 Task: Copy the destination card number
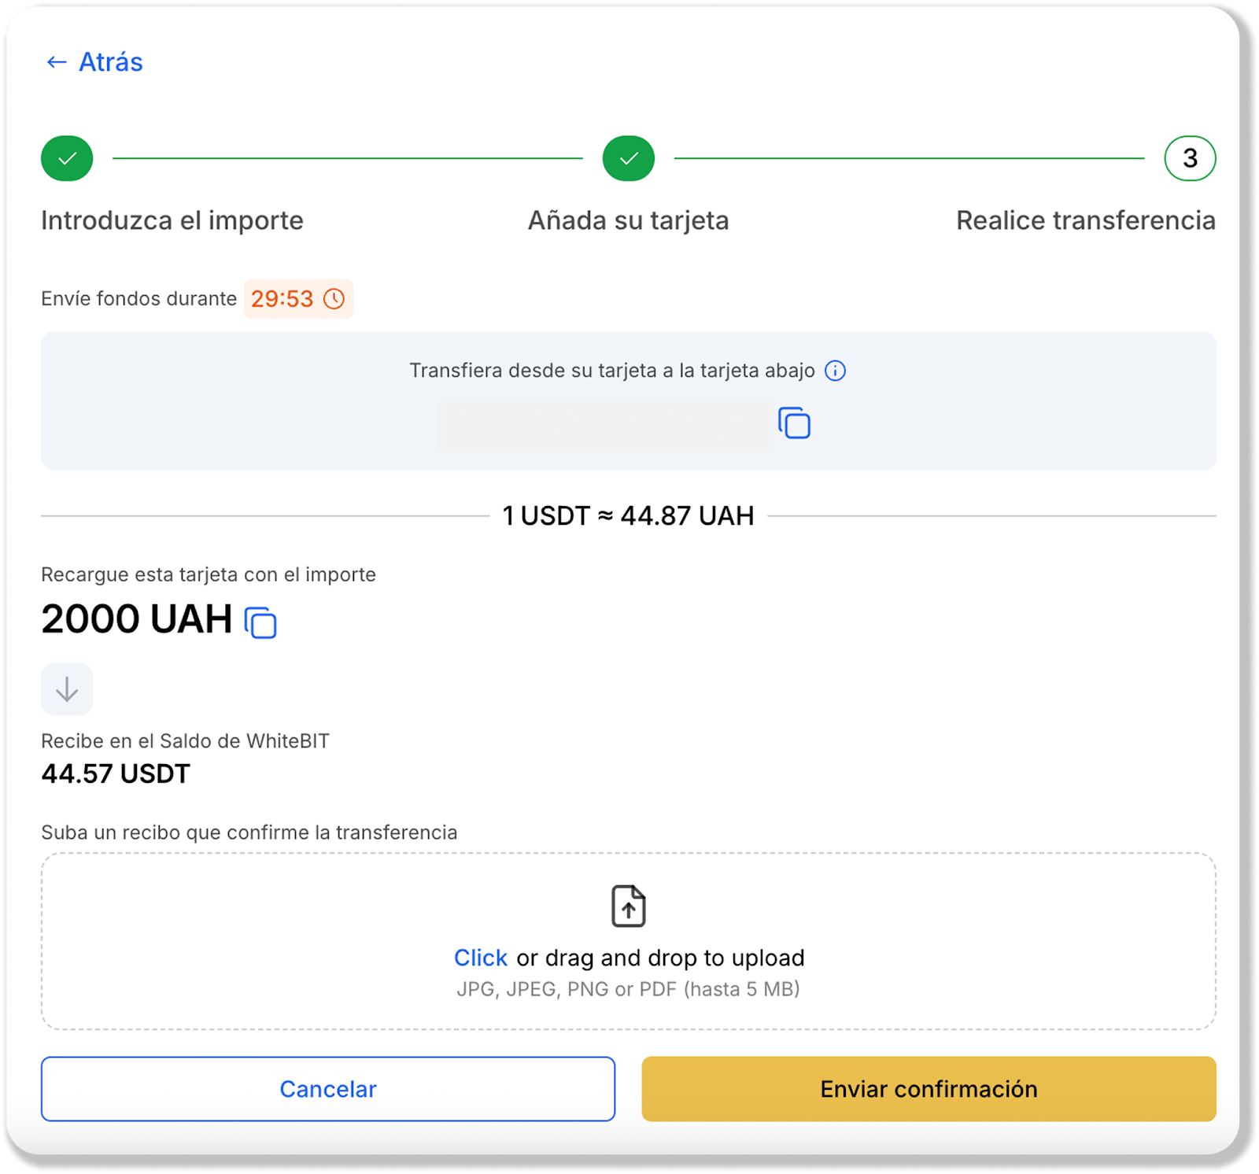(794, 423)
